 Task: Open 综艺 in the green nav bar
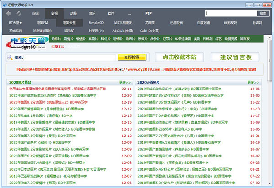pyautogui.click(x=218, y=39)
